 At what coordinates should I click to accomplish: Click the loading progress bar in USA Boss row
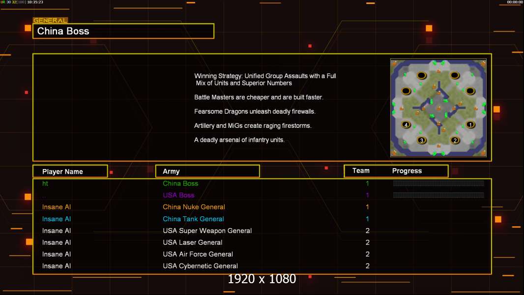pos(438,195)
